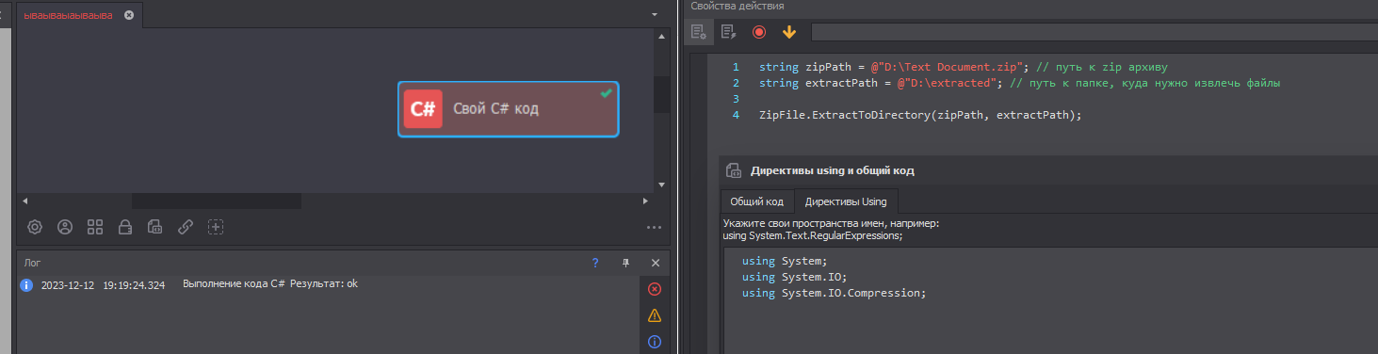This screenshot has width=1378, height=354.
Task: Select the first properties toolbar icon with gear
Action: point(699,32)
